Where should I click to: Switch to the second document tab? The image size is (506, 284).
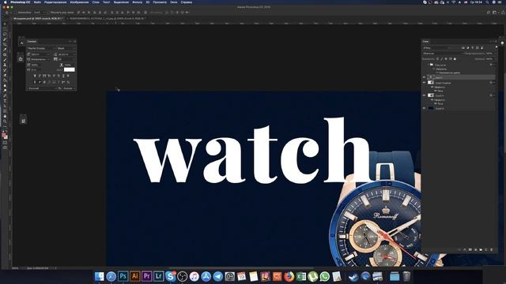click(108, 19)
